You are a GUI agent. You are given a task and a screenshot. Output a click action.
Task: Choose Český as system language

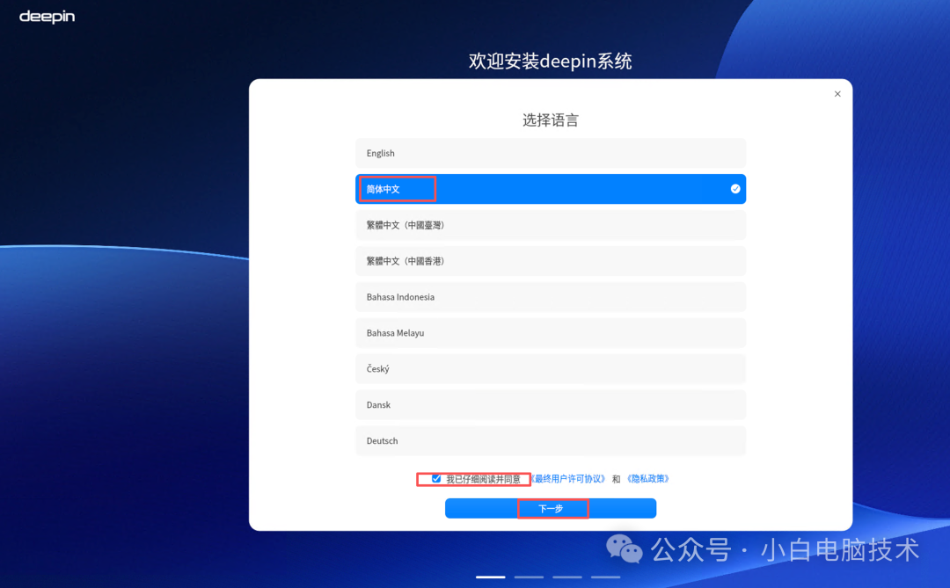pyautogui.click(x=551, y=368)
